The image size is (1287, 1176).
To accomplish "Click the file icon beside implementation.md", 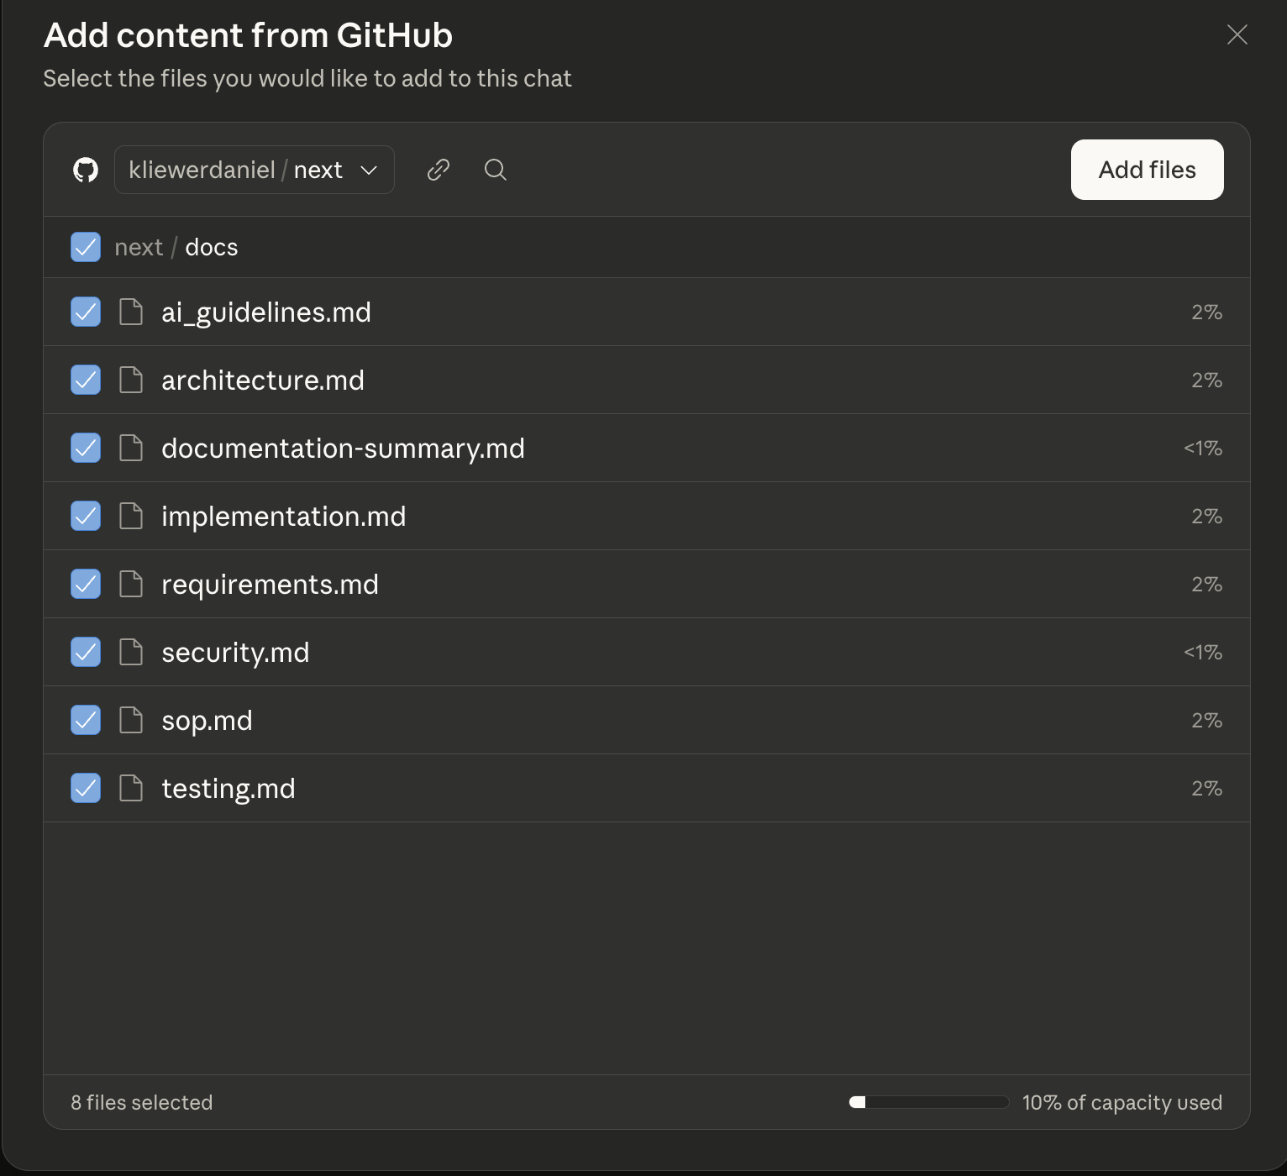I will click(131, 516).
